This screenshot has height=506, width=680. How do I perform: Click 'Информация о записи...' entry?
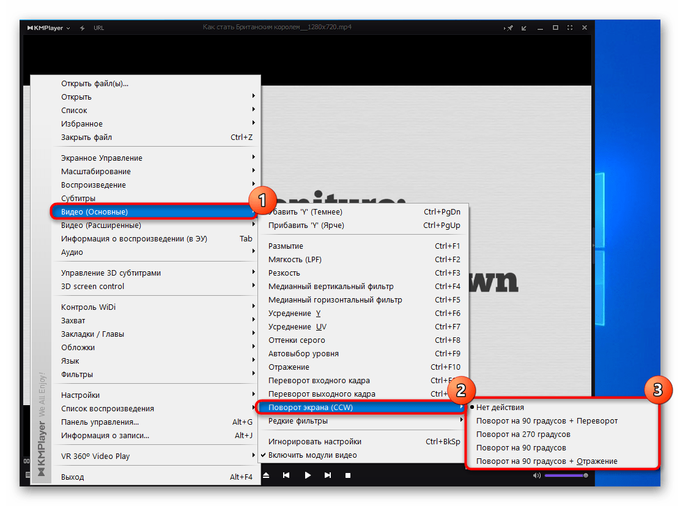155,435
